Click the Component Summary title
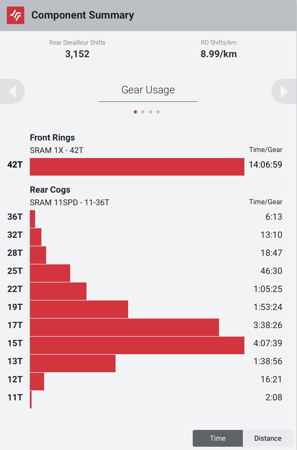The width and height of the screenshot is (297, 450). point(83,15)
